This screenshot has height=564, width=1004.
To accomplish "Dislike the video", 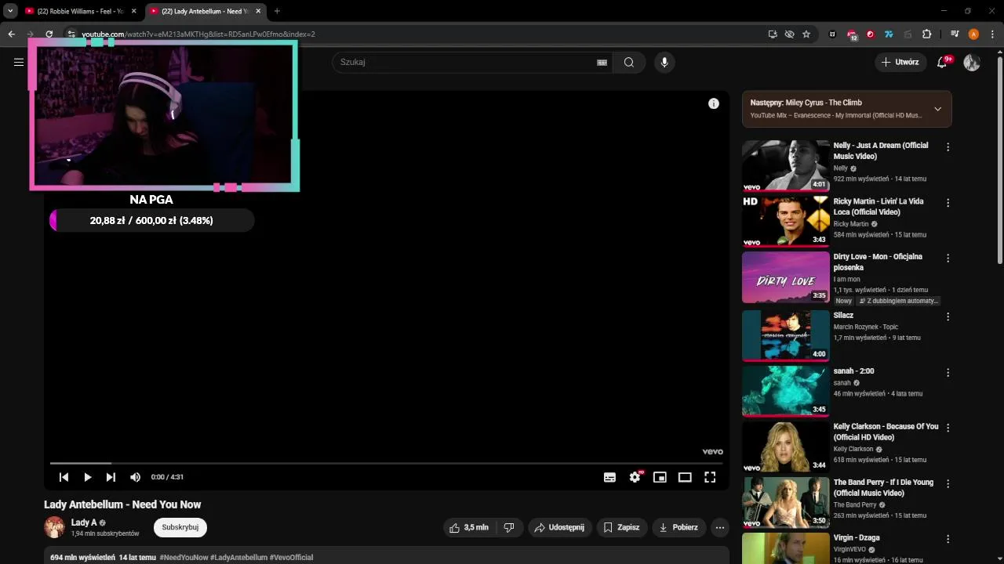I will click(509, 527).
